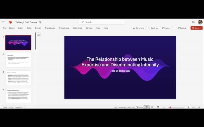This screenshot has height=127, width=204.
Task: Click Give Feedback to Microsoft
Action: point(124,107)
